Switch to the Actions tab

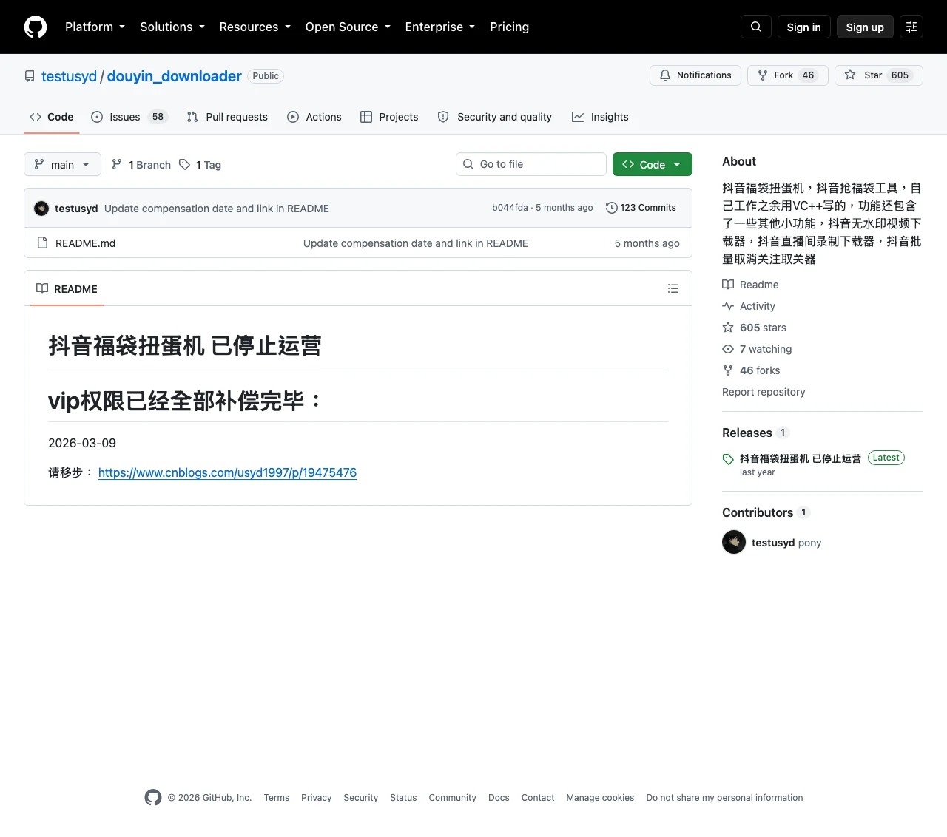tap(314, 117)
